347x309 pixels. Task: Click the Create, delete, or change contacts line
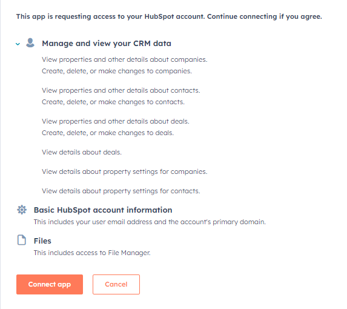pyautogui.click(x=113, y=102)
